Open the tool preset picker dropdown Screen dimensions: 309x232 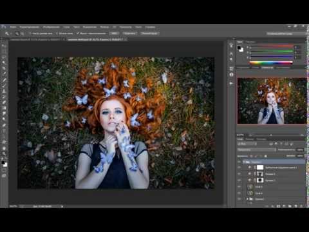8,34
